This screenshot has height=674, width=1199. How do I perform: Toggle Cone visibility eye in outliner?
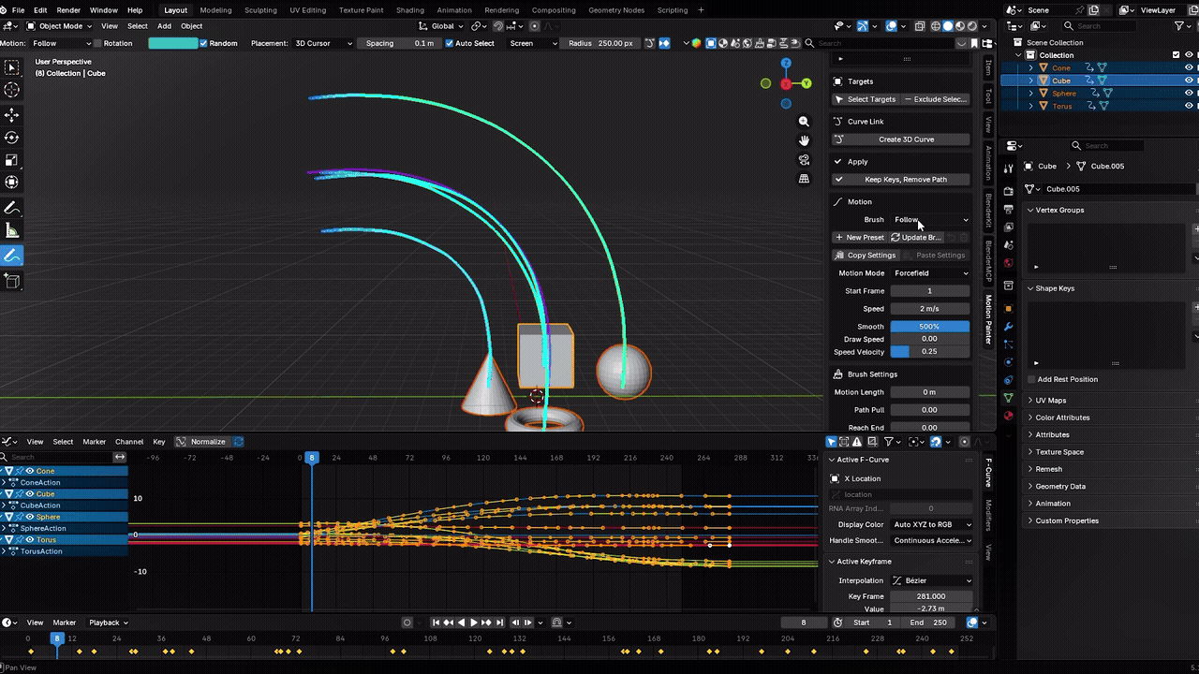pos(1190,67)
